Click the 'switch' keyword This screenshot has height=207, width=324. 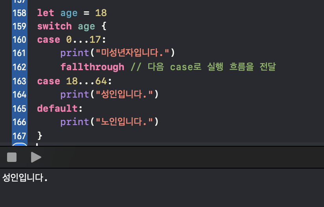(54, 26)
